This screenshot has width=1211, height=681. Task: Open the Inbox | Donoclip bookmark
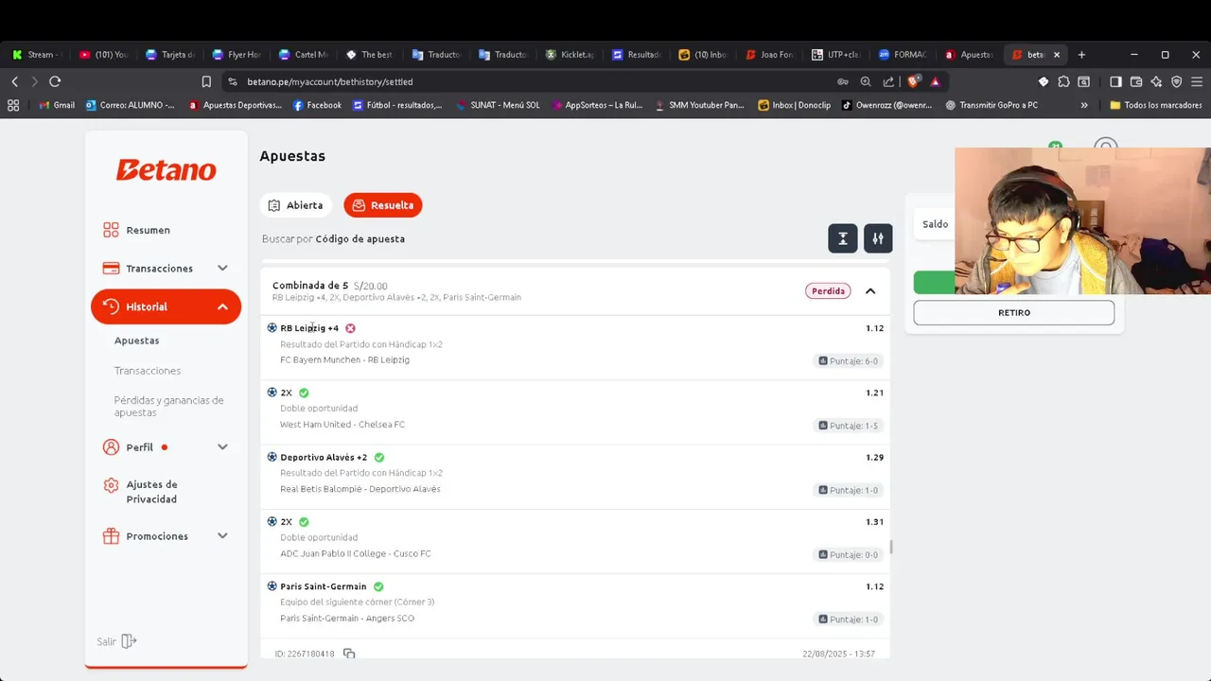click(794, 105)
